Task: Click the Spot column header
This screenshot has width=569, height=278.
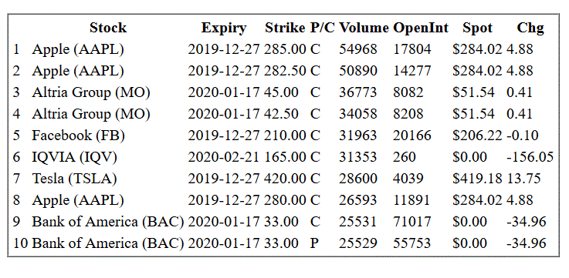Action: coord(478,28)
